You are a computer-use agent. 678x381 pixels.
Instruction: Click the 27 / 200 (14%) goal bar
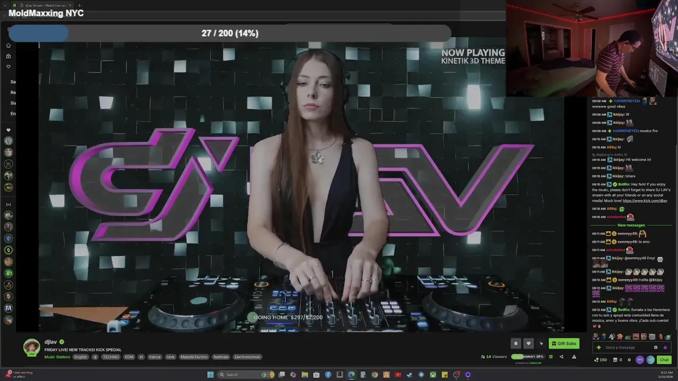[229, 33]
